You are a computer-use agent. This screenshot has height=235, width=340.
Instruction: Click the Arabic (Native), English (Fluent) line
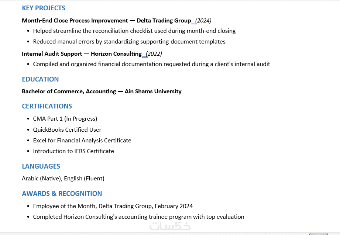pyautogui.click(x=63, y=179)
